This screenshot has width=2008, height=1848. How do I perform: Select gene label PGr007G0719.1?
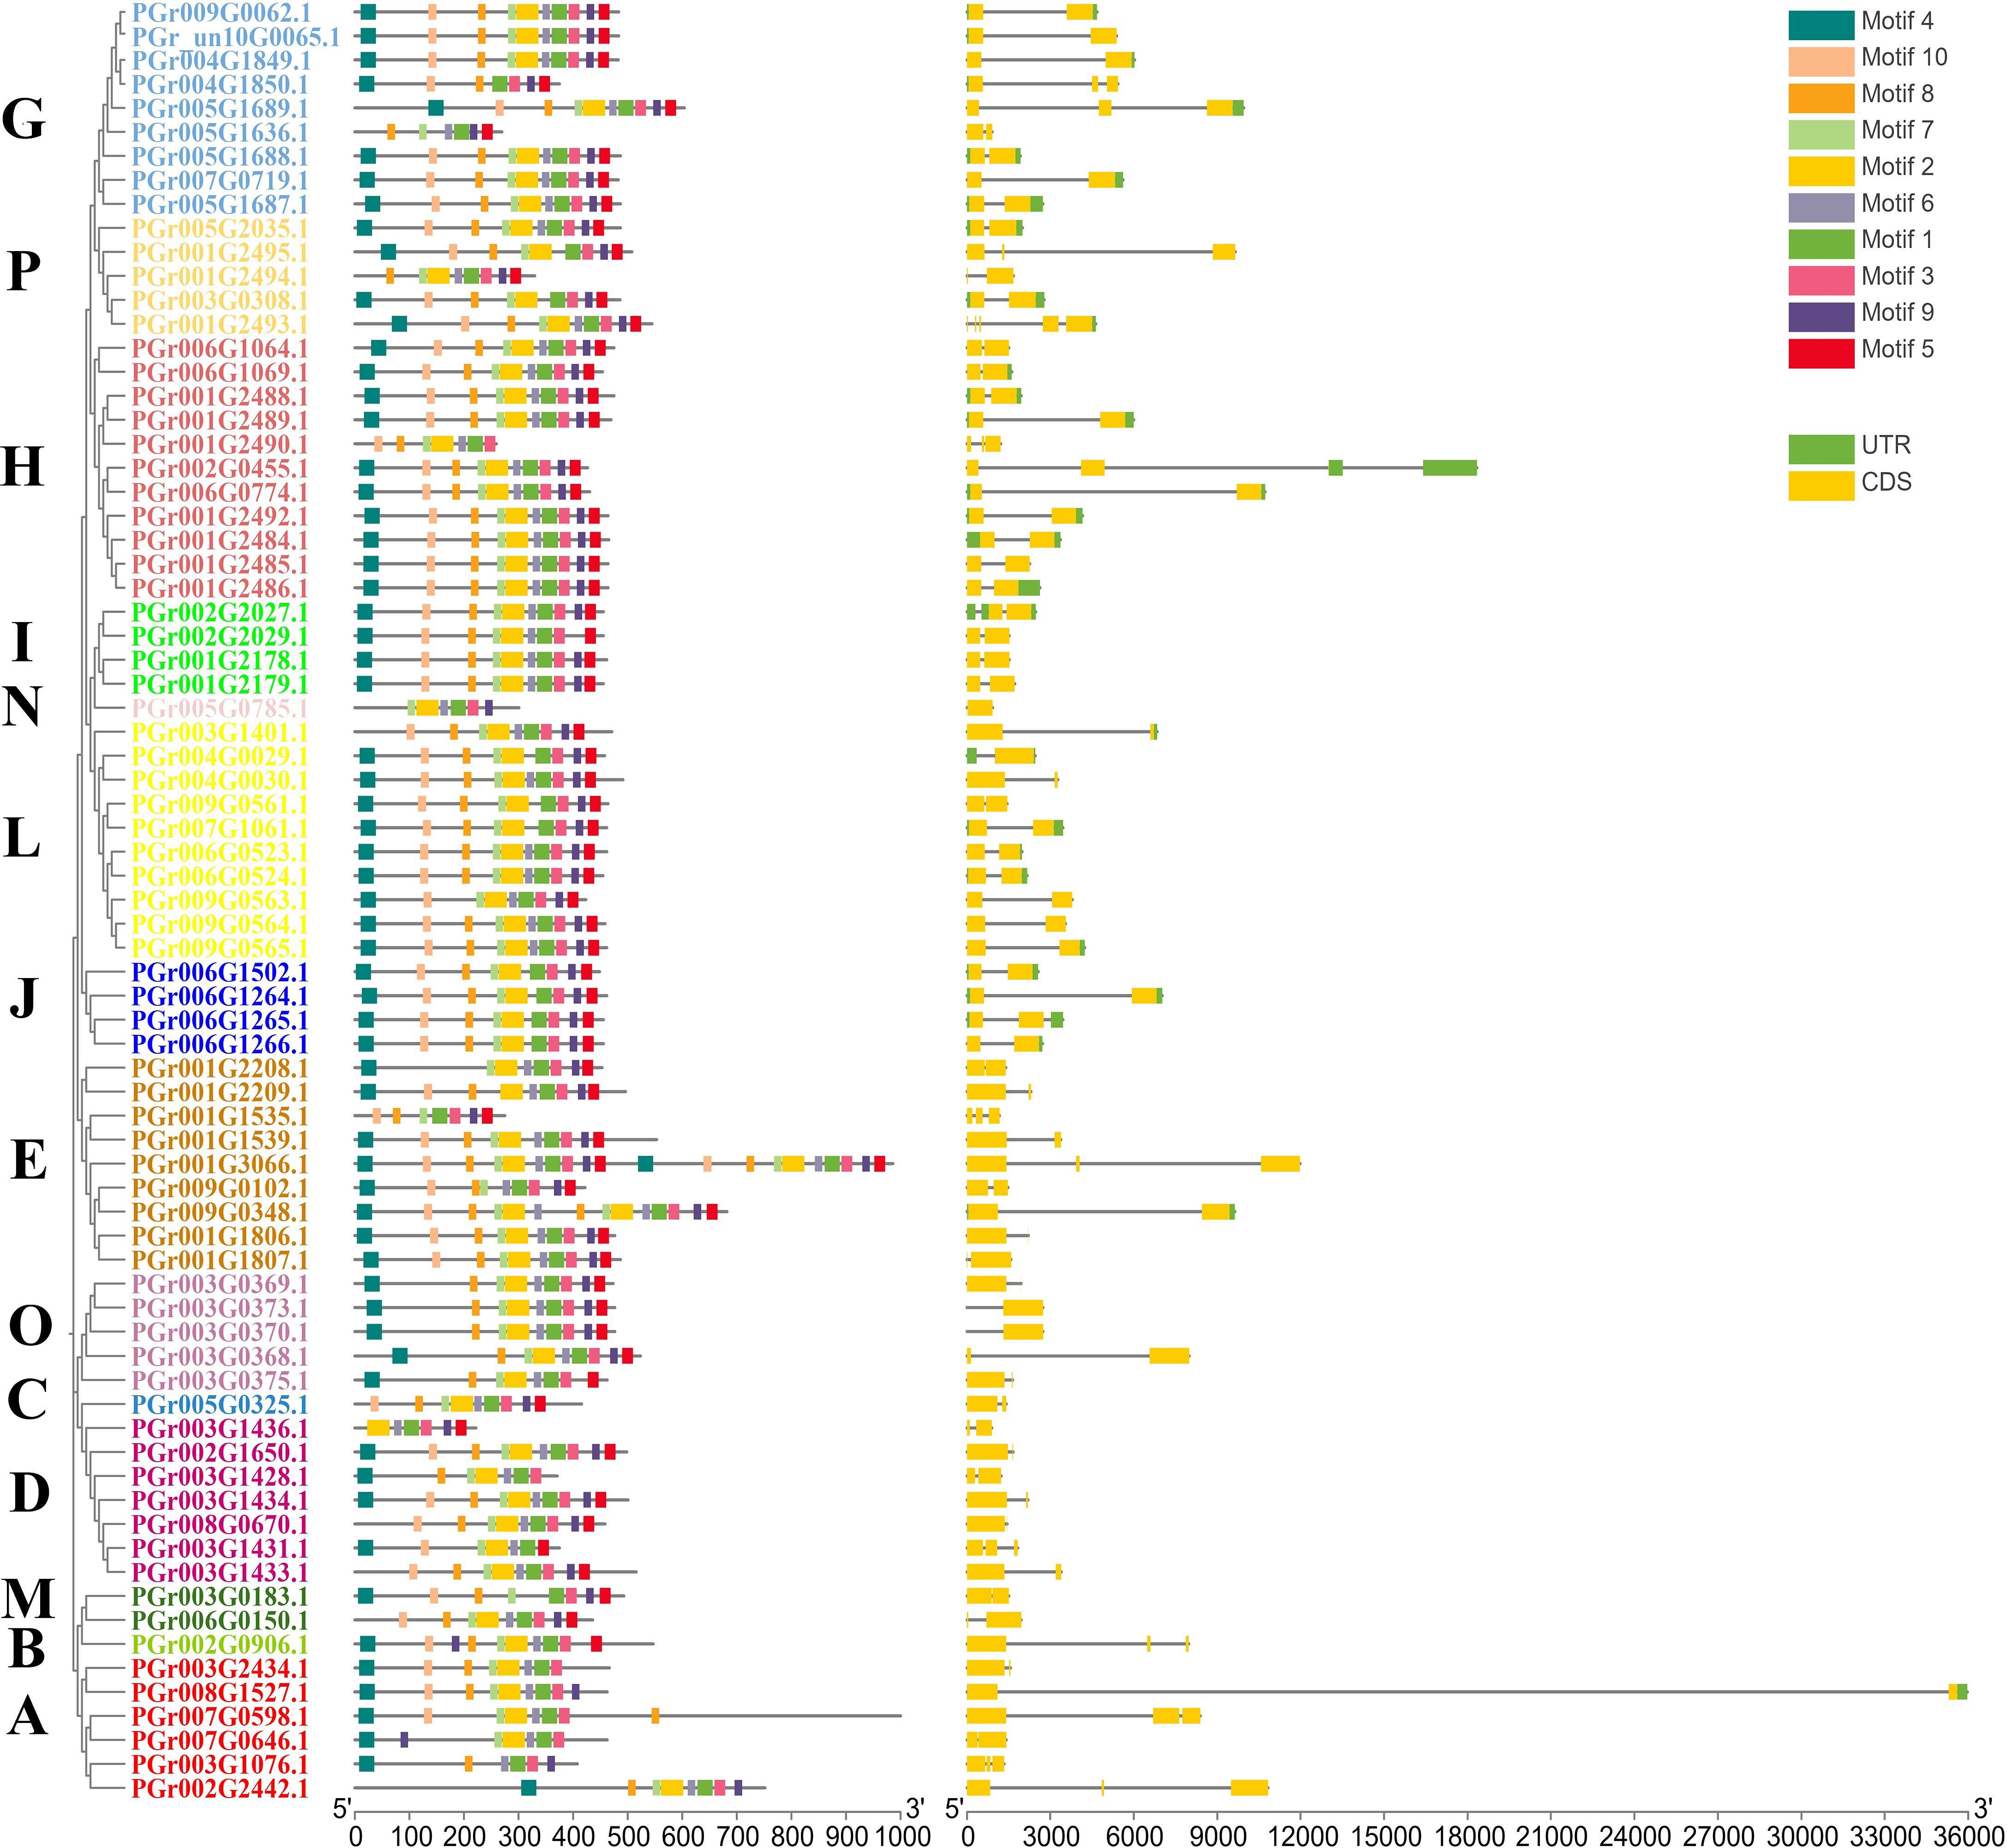[x=220, y=181]
